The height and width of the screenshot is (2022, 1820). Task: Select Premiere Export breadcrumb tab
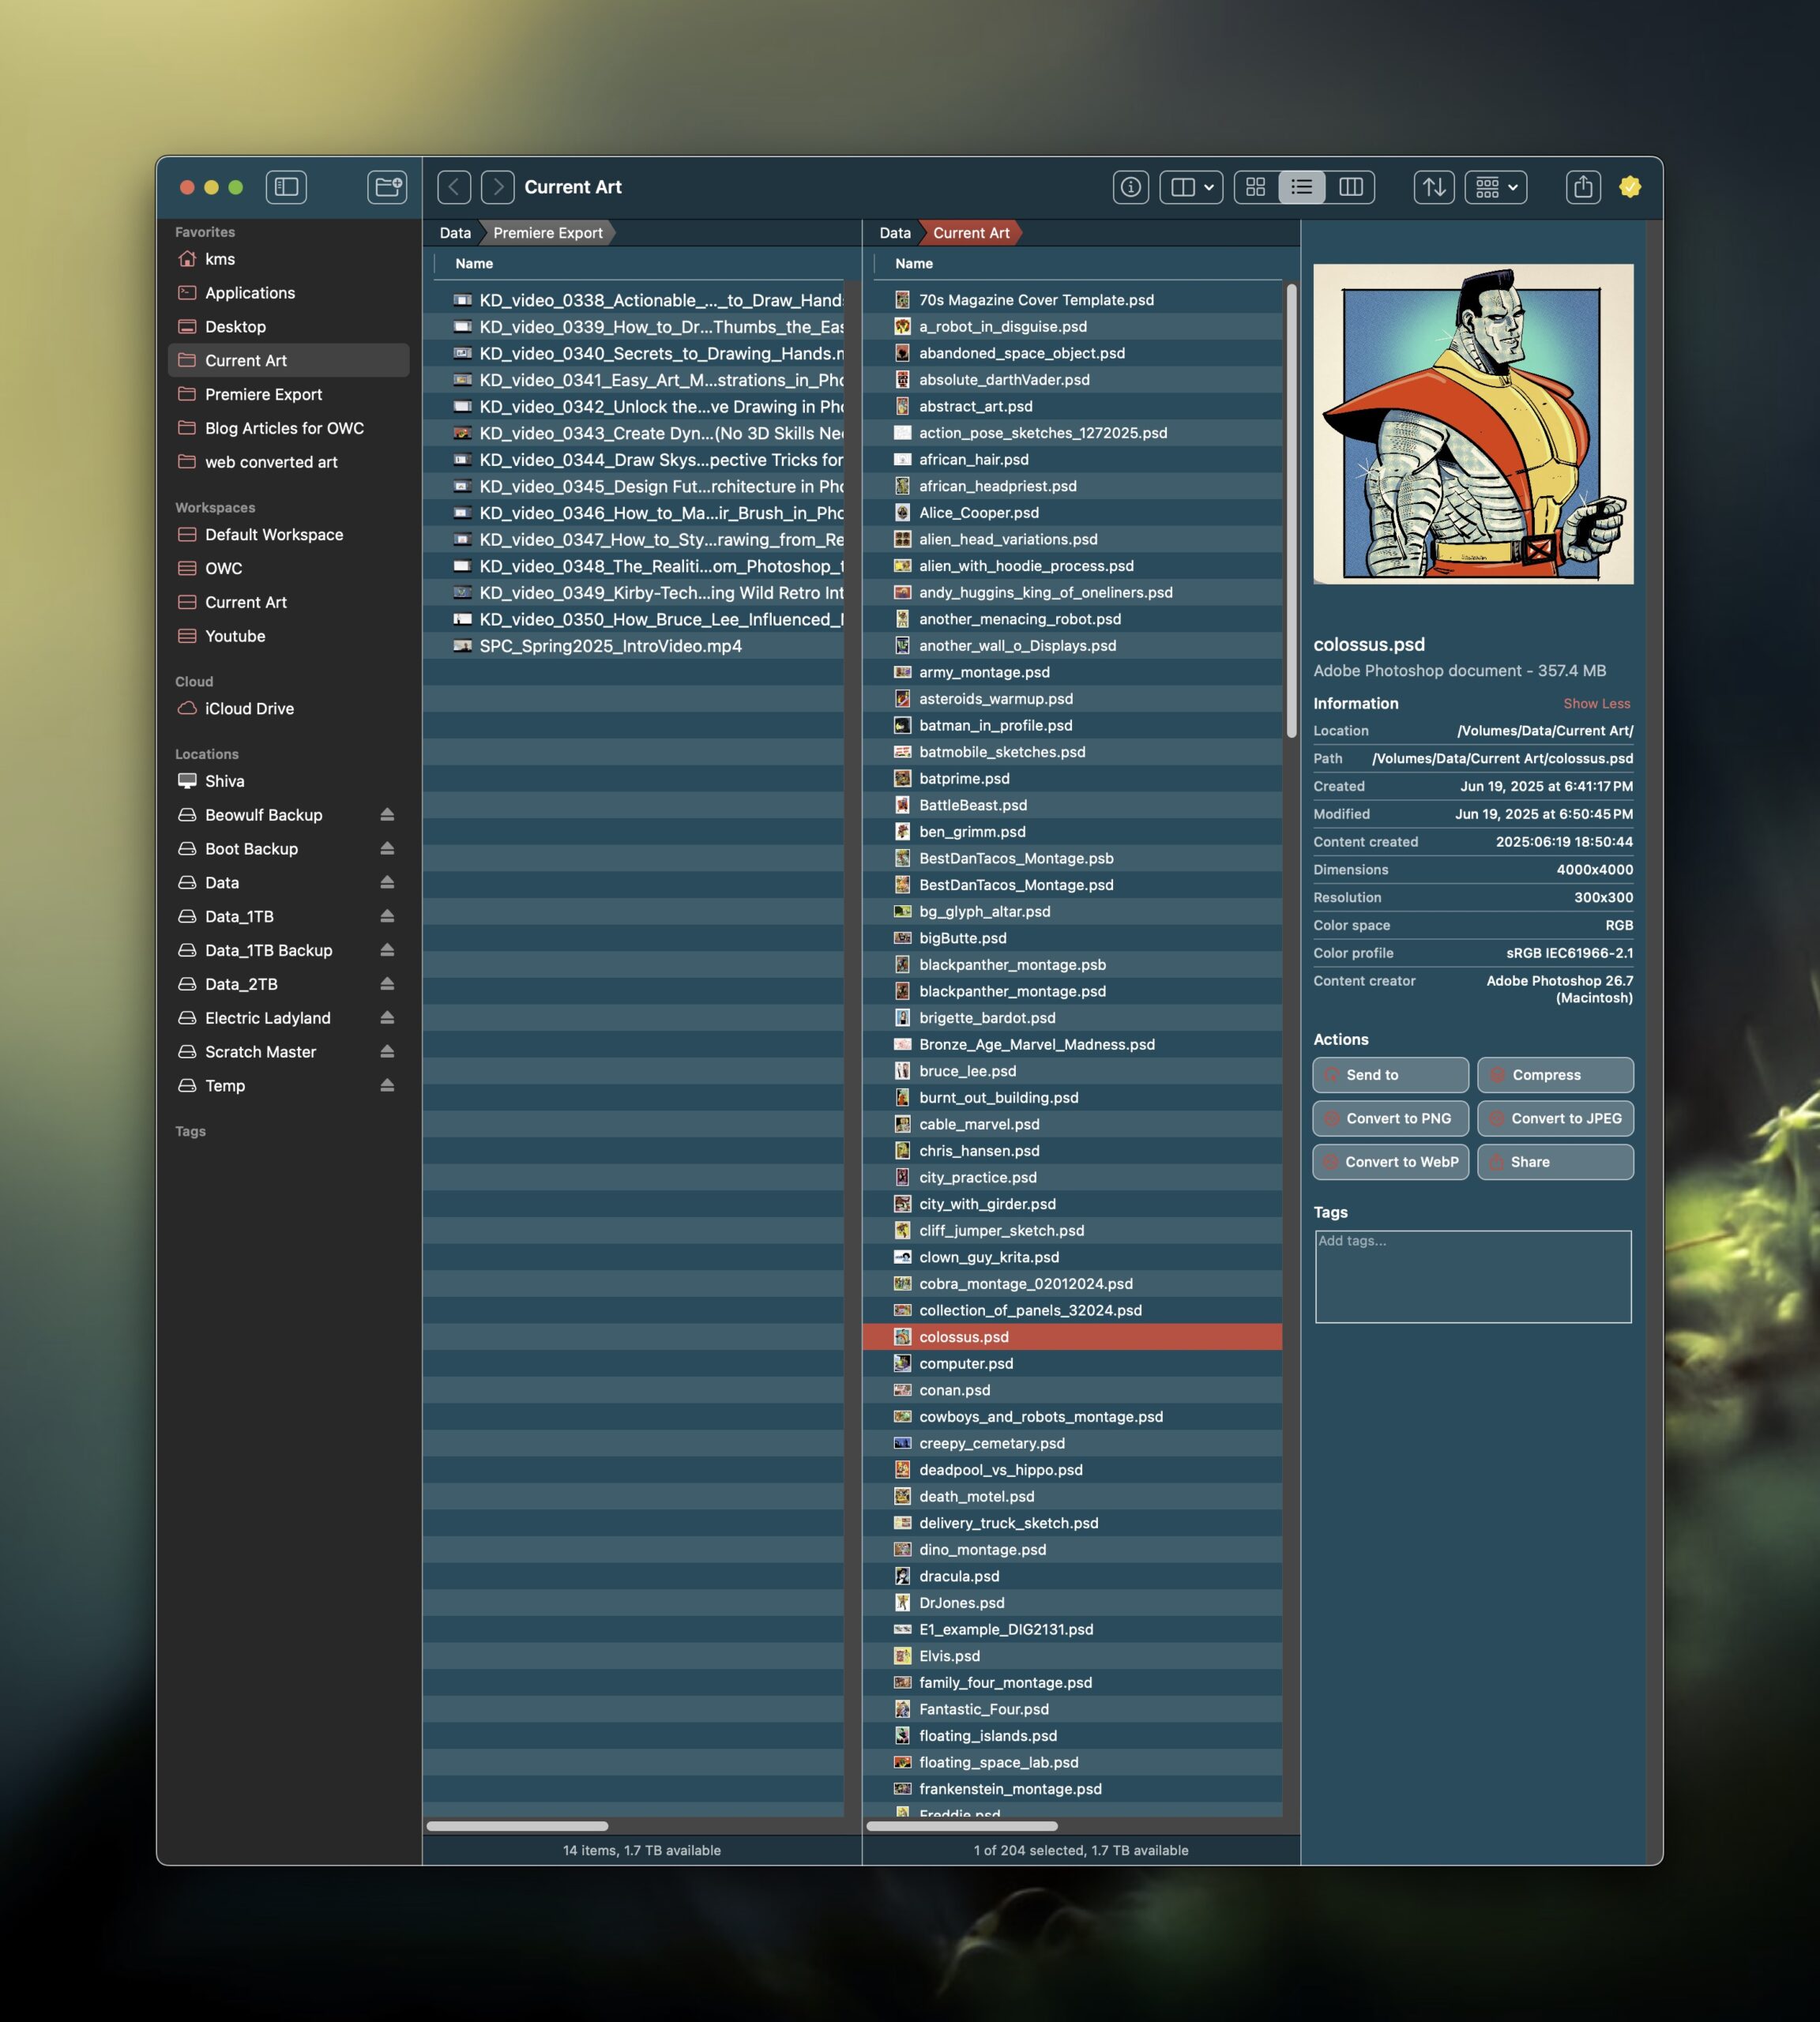[547, 233]
